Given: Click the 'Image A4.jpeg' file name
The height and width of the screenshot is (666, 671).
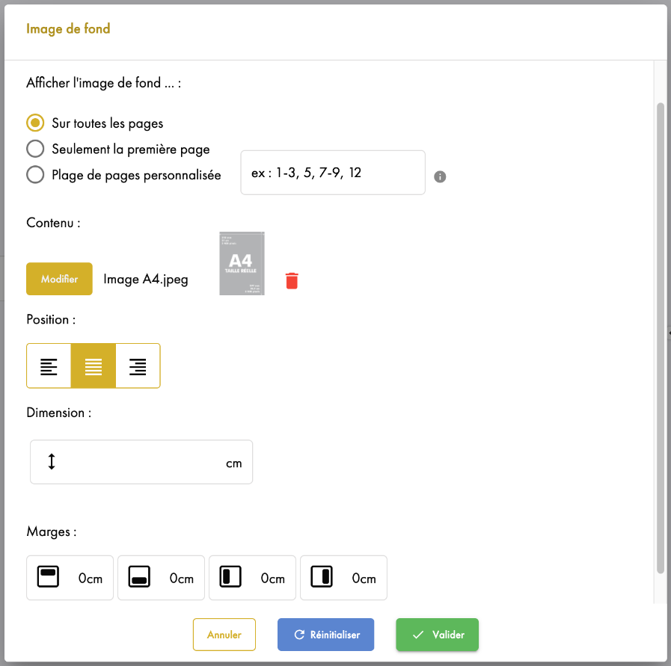Looking at the screenshot, I should coord(146,279).
